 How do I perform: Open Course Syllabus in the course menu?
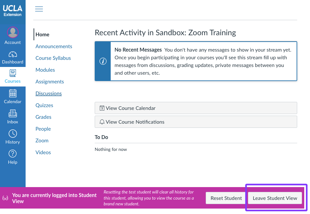[x=53, y=58]
